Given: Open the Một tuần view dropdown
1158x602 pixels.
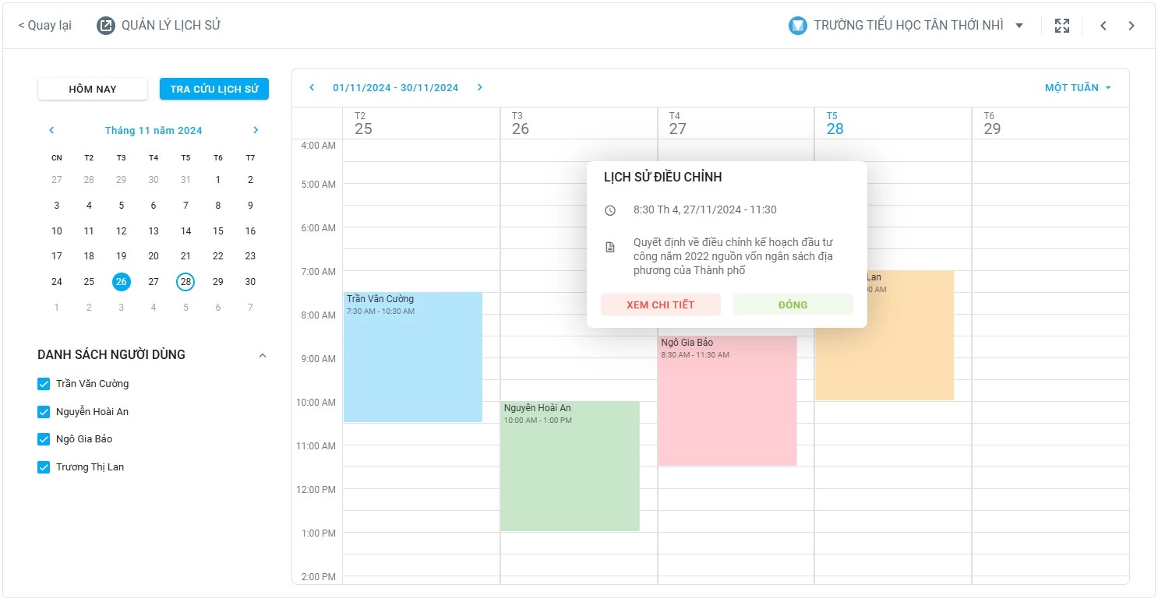Looking at the screenshot, I should point(1078,88).
